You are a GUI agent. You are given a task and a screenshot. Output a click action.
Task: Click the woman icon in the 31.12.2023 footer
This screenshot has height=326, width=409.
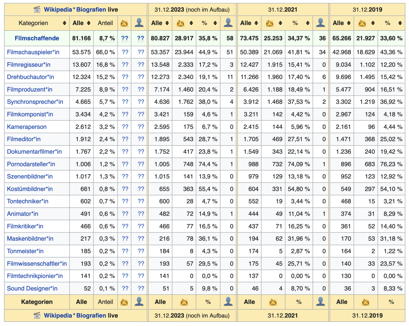(x=184, y=302)
